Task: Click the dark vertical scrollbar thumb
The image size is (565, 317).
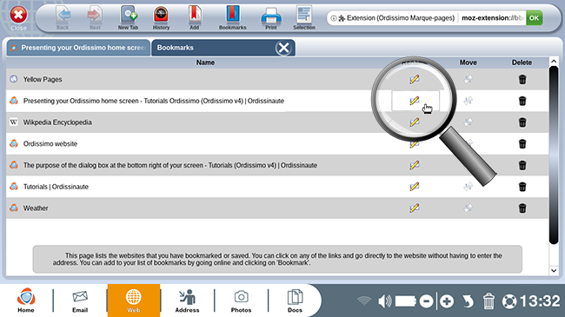Action: pos(554,155)
